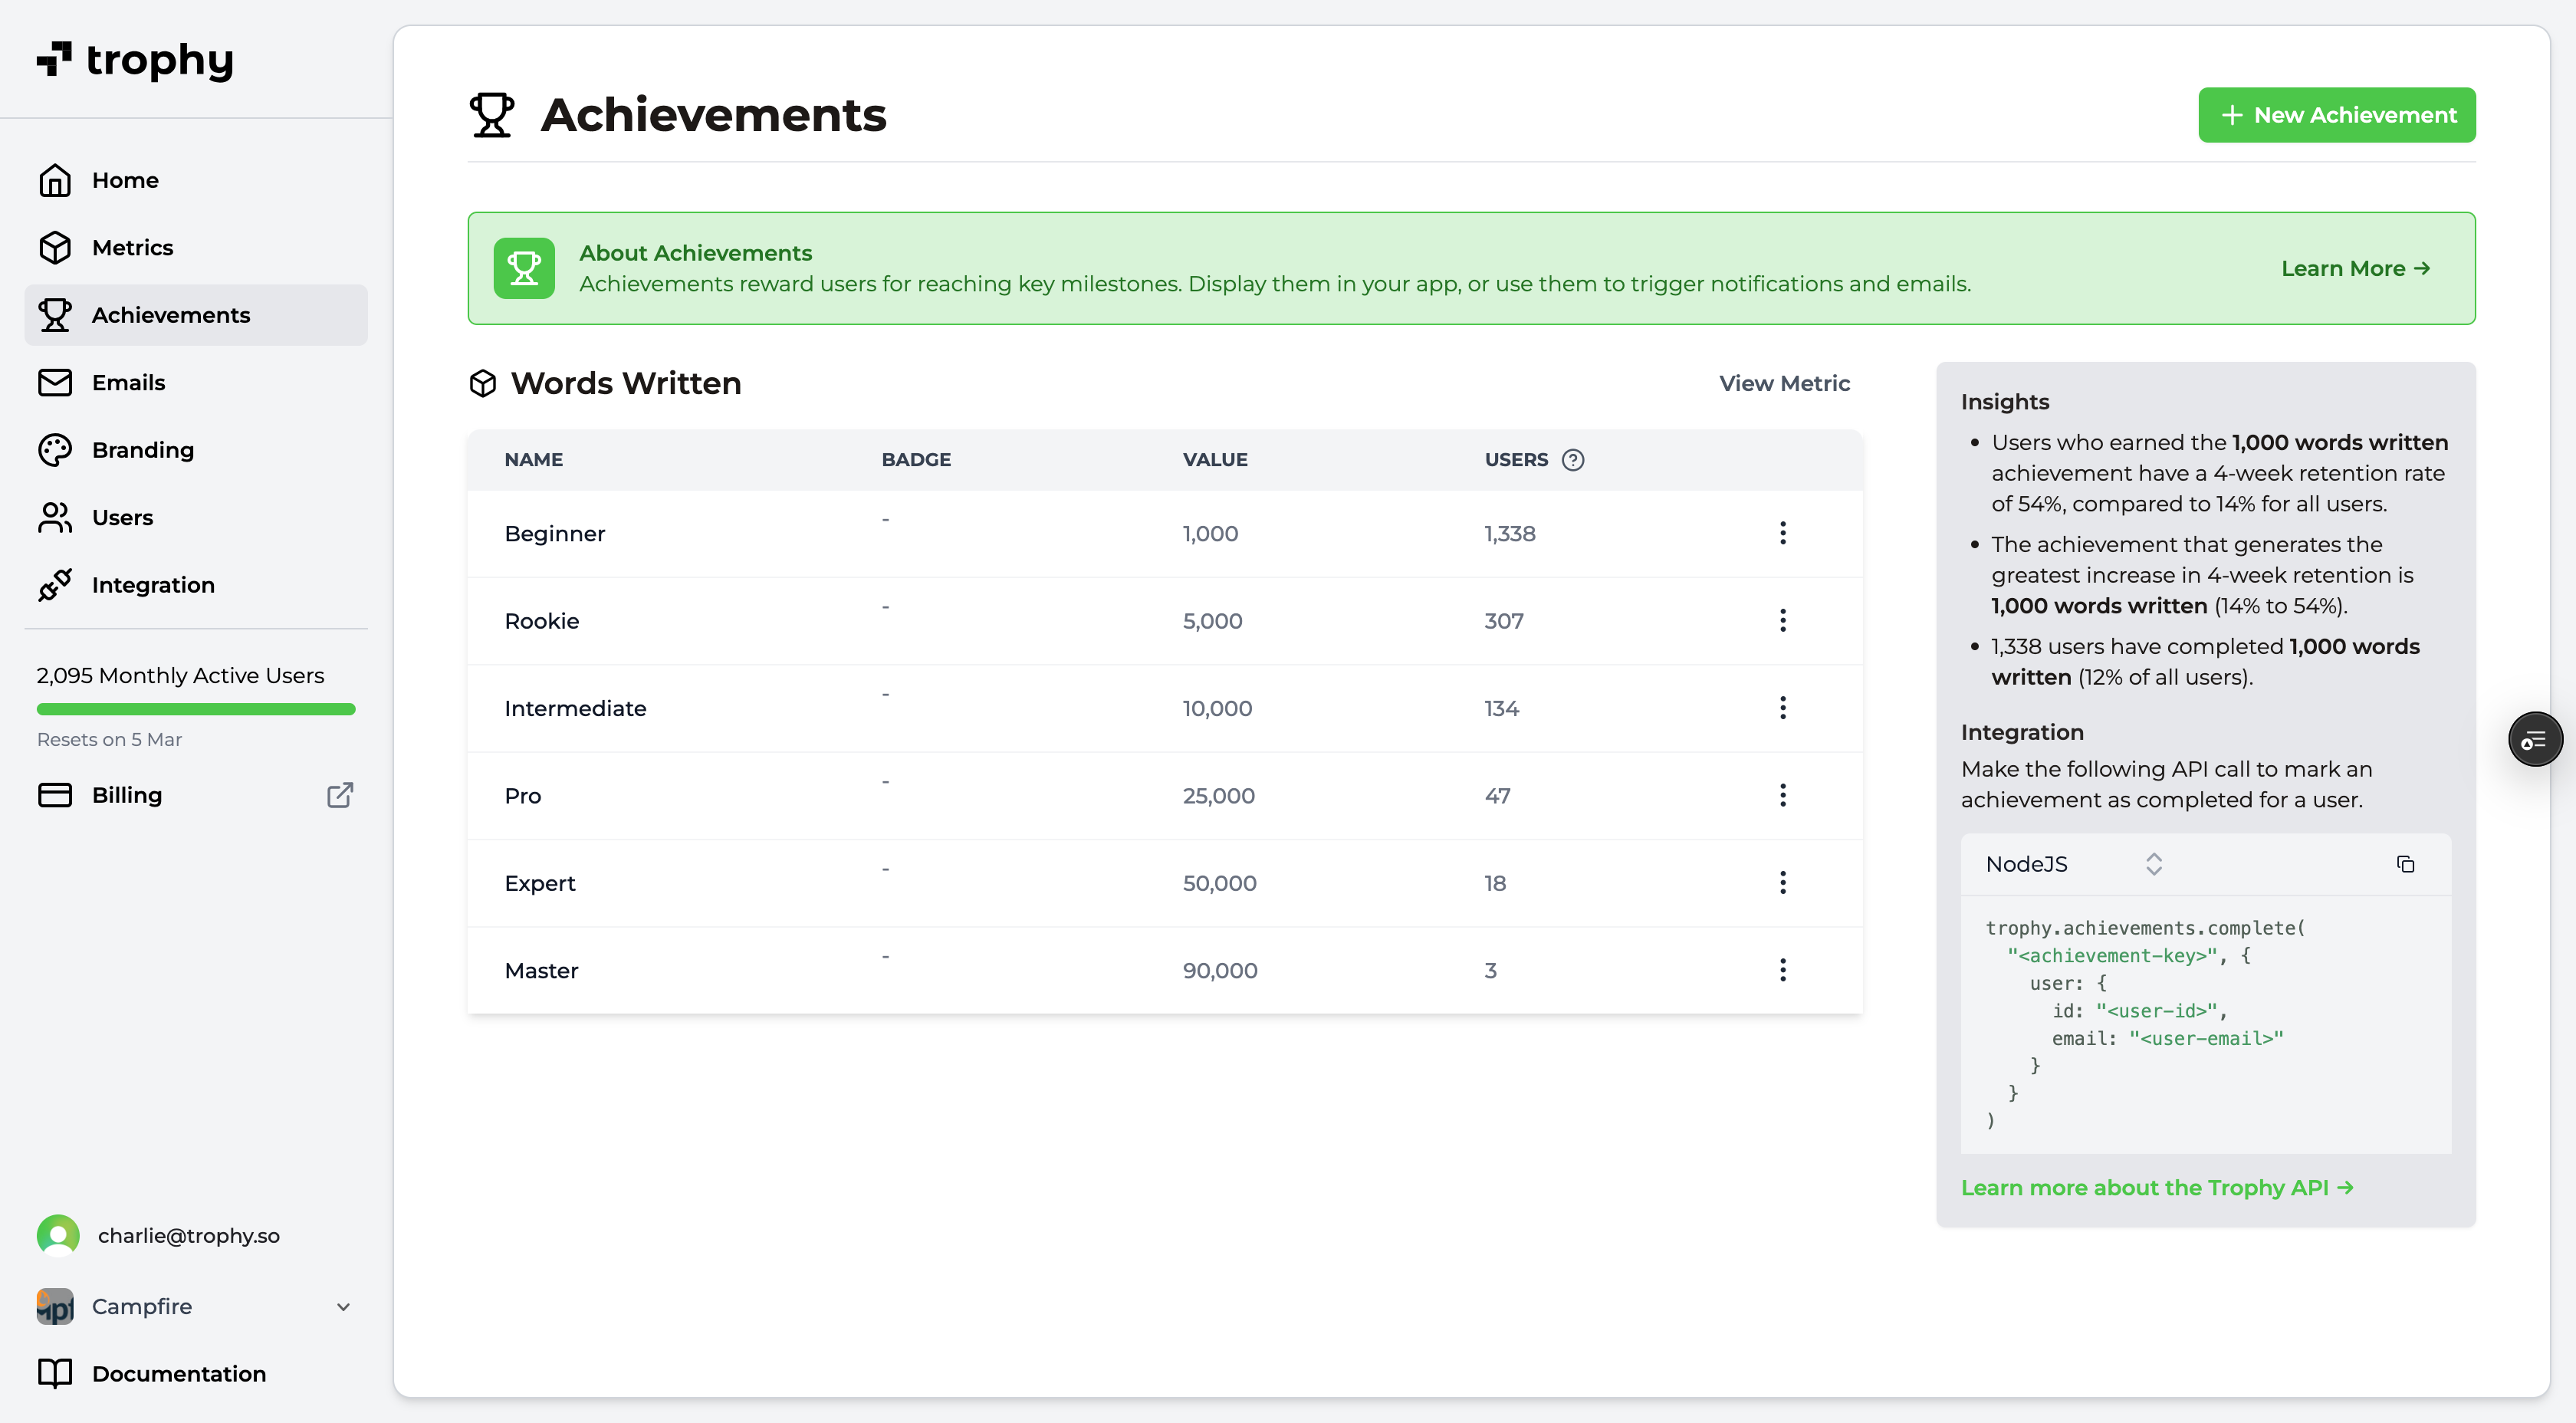Copy the NodeJS code snippet
The height and width of the screenshot is (1423, 2576).
2406,864
